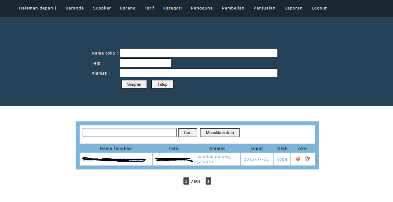Click the Input column header
Screen dimensions: 393x202
257,148
